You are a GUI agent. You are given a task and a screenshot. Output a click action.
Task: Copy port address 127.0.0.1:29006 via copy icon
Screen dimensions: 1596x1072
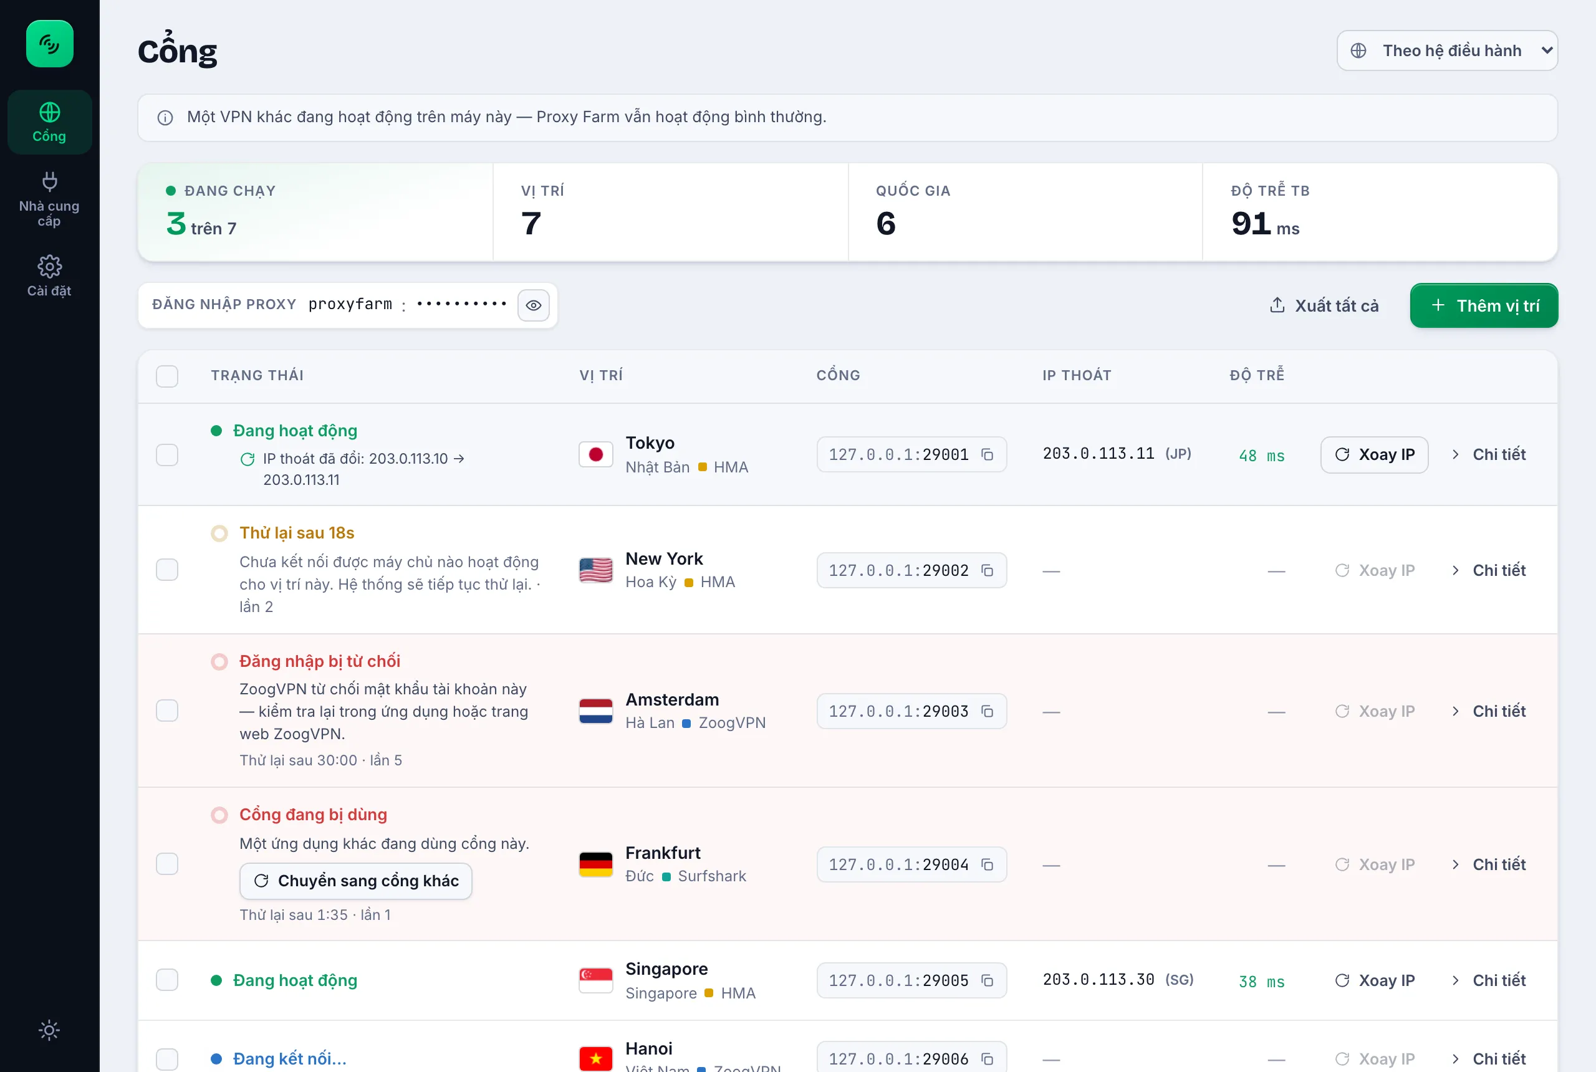tap(988, 1058)
